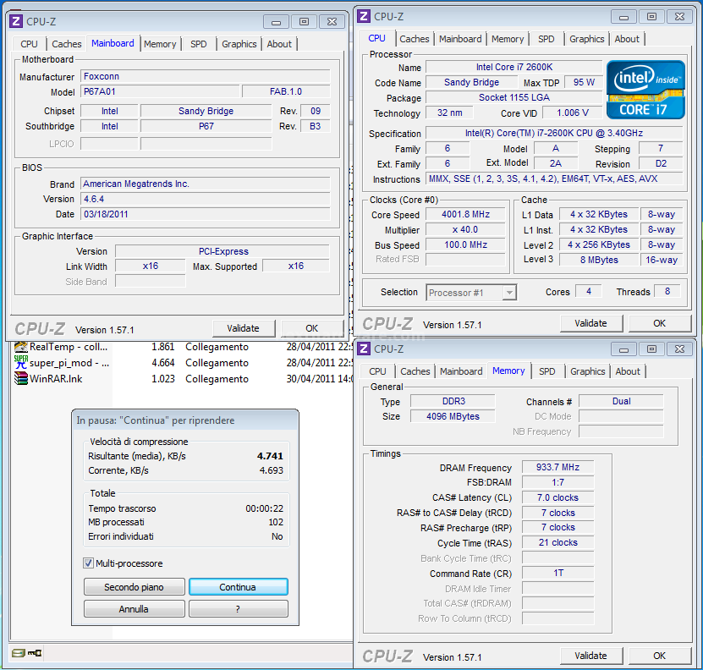The image size is (703, 670).
Task: Click Validate in the processor CPU-Z window
Action: (591, 323)
